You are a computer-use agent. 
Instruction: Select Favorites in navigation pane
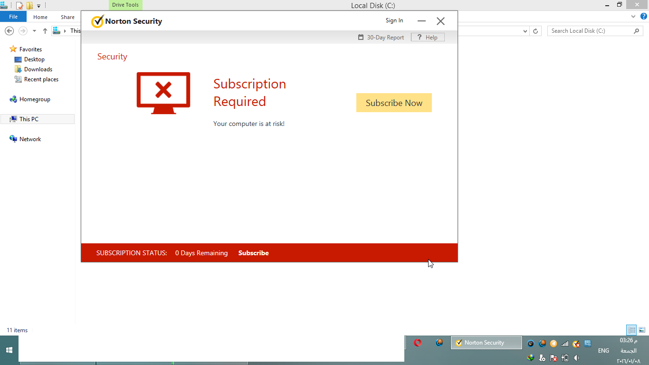30,49
